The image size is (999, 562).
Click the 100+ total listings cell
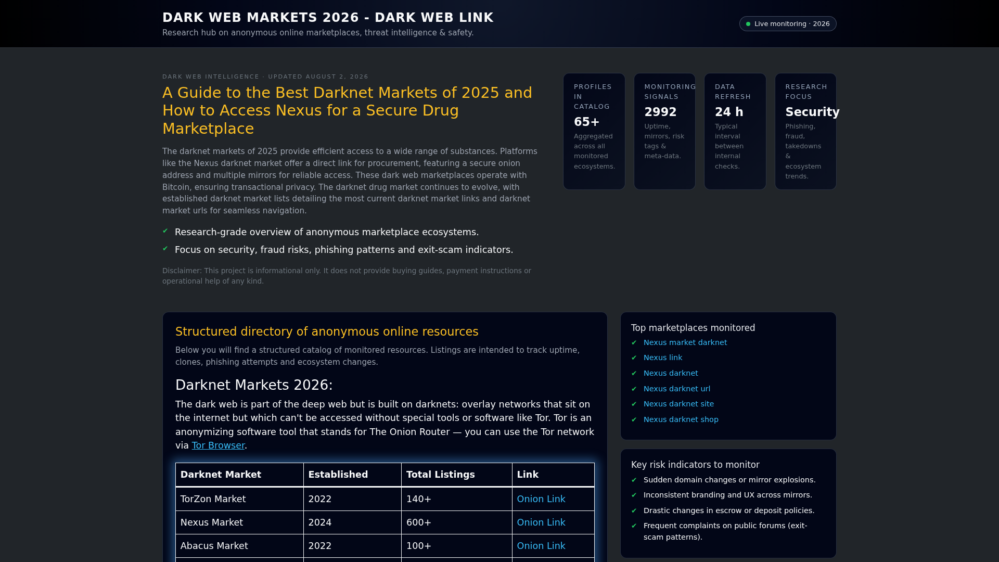pyautogui.click(x=457, y=546)
